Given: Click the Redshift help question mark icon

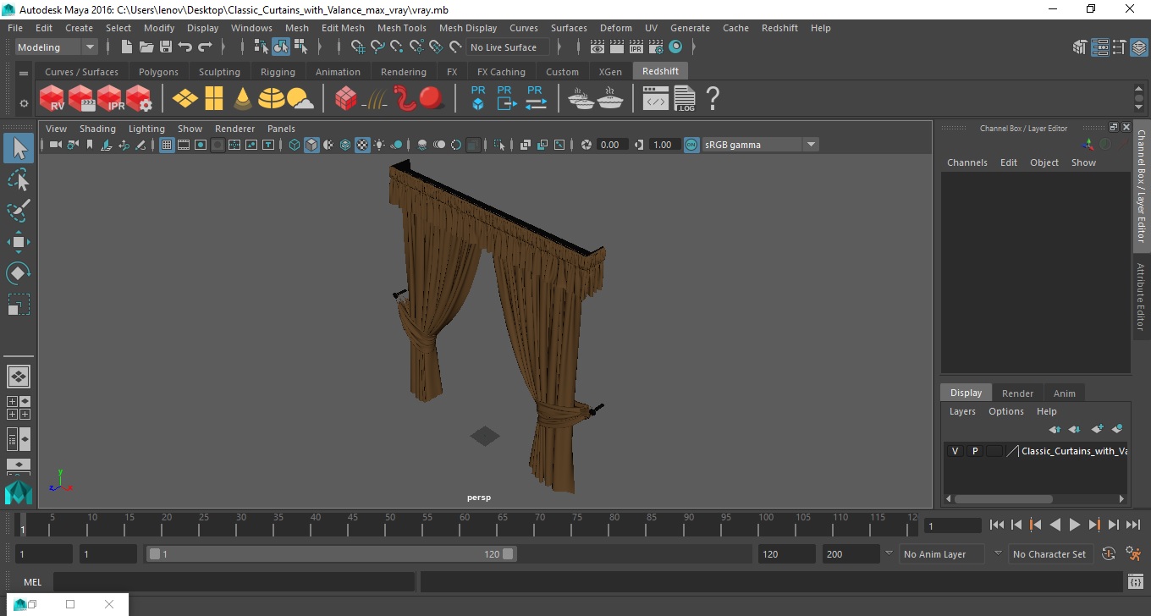Looking at the screenshot, I should pos(713,99).
